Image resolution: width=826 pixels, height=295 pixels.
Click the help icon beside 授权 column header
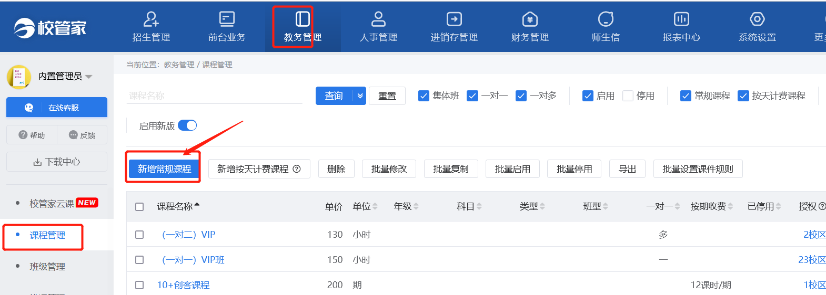tap(822, 206)
